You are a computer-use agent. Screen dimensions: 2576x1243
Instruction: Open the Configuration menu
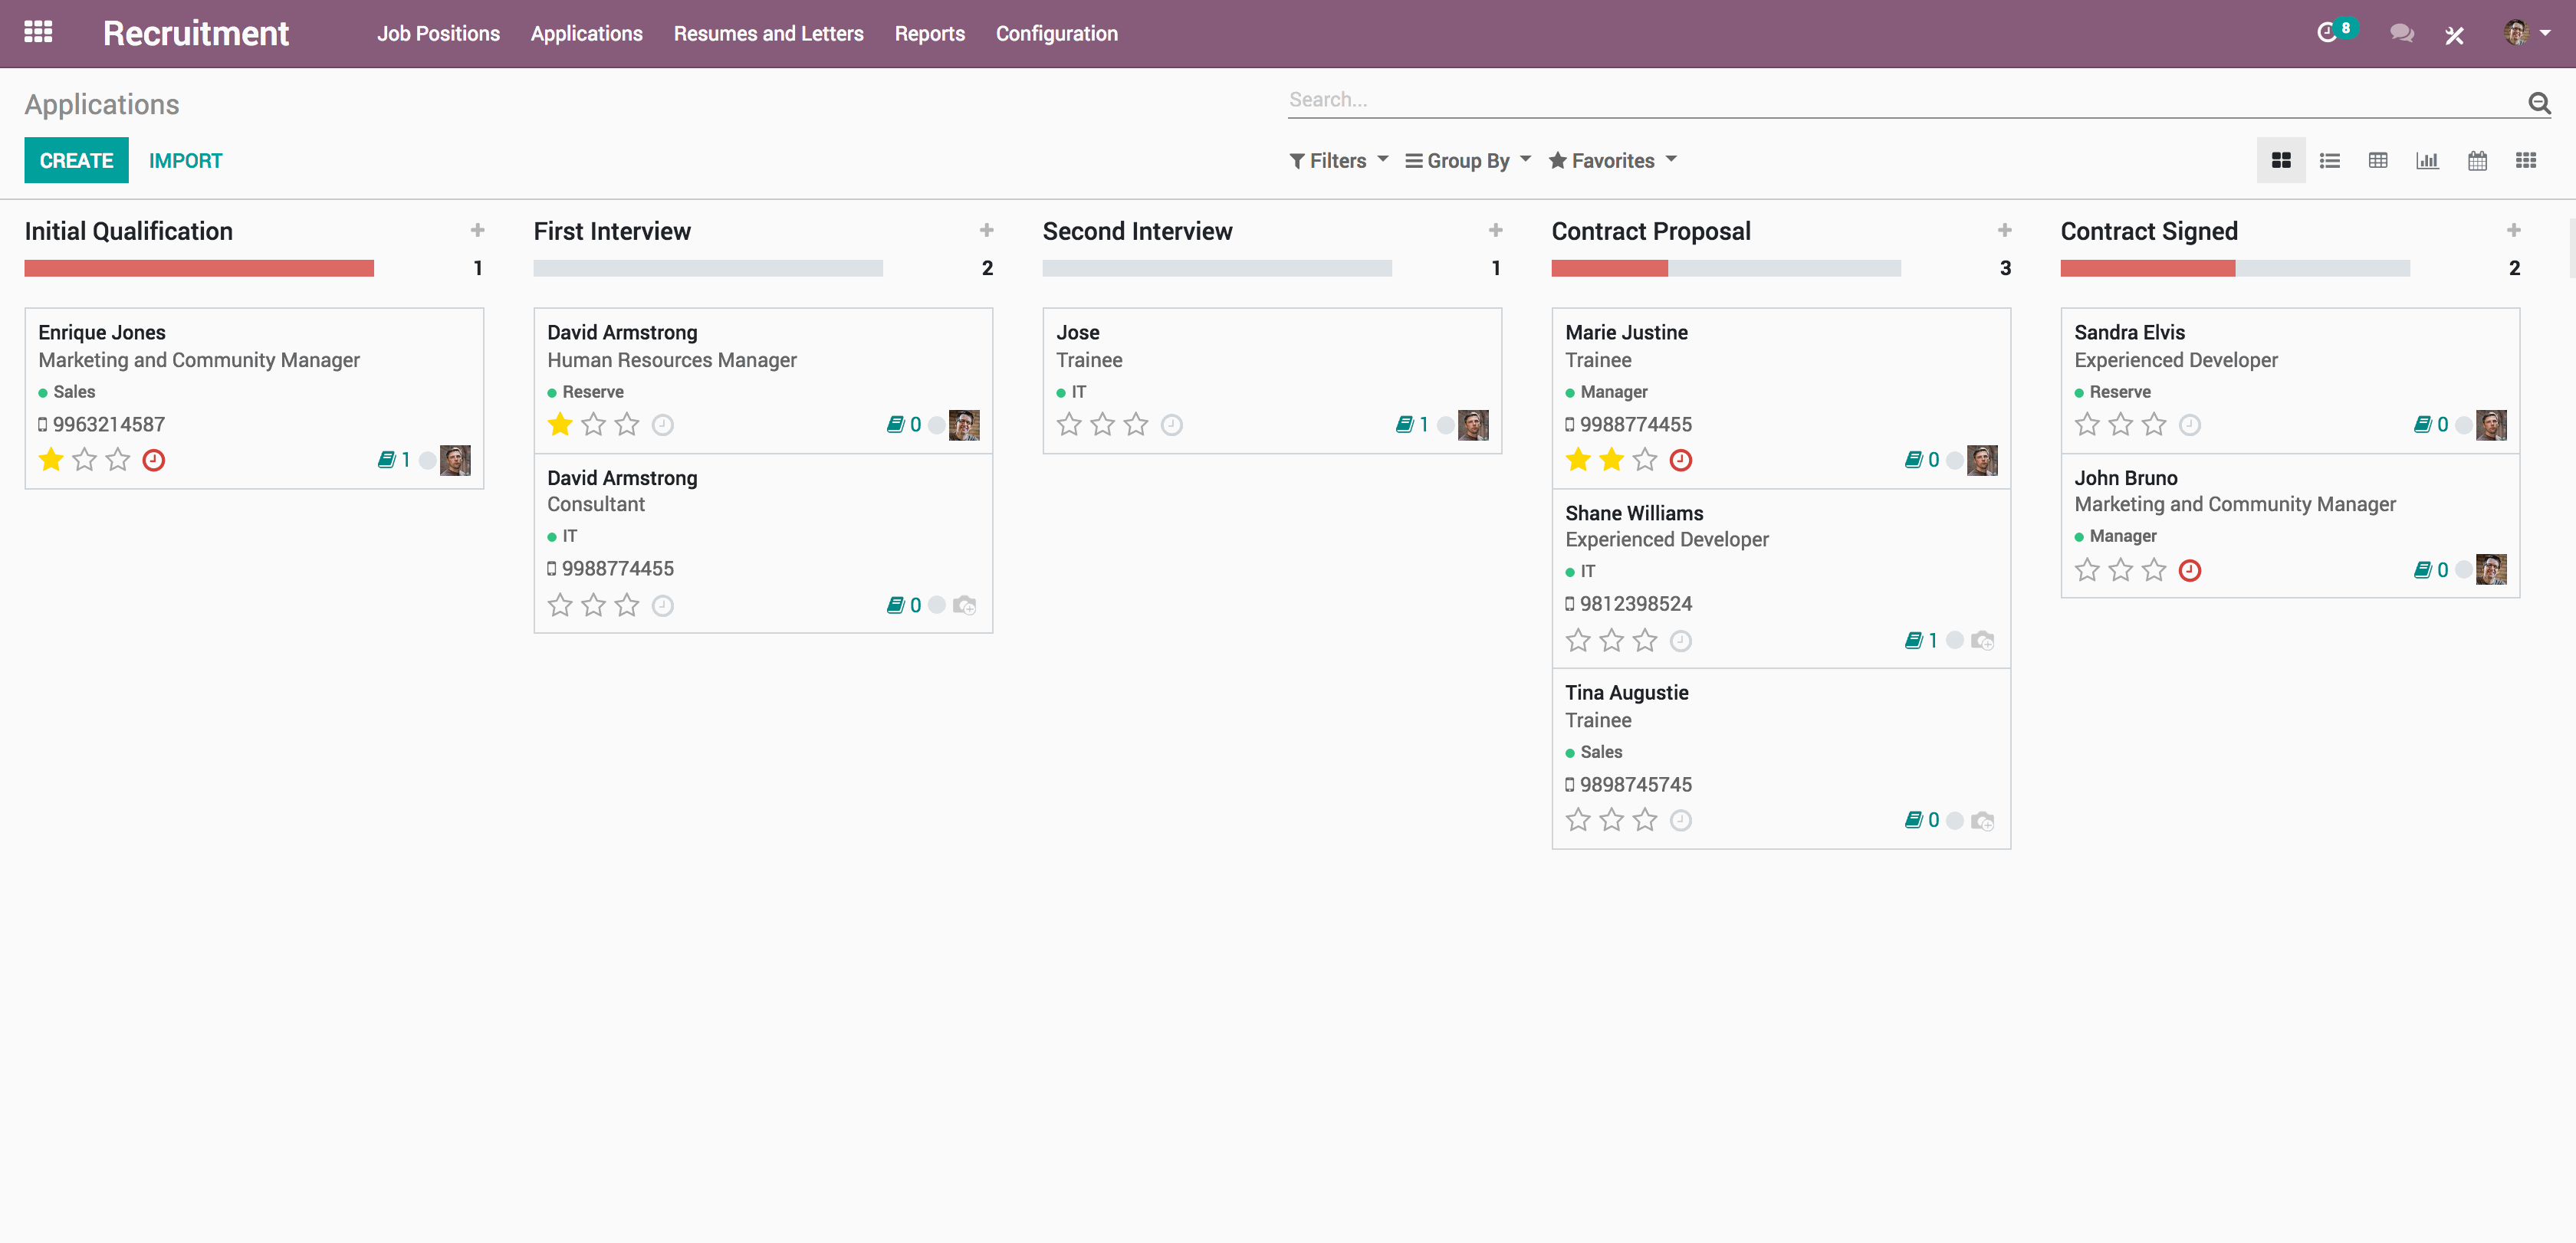point(1056,34)
